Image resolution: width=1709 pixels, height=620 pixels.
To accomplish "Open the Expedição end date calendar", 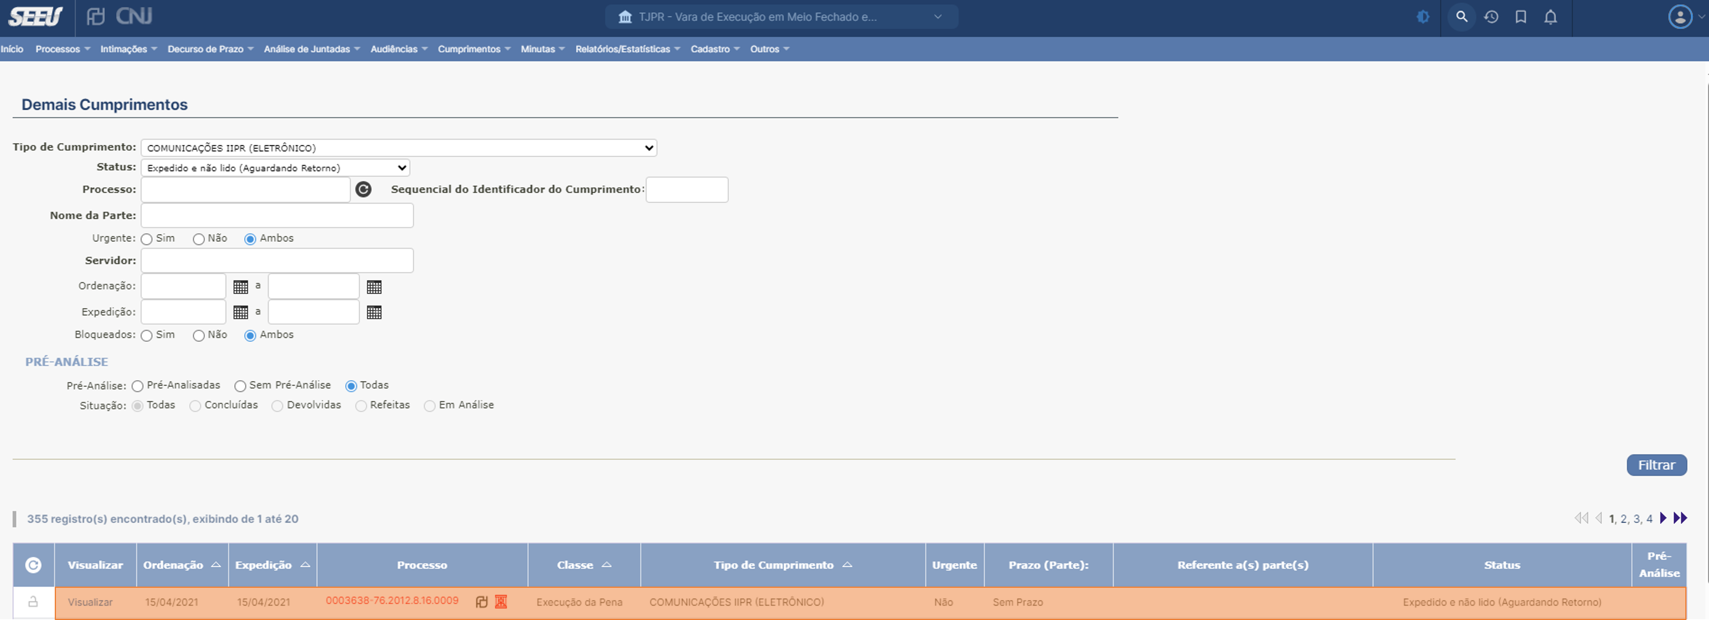I will (374, 312).
